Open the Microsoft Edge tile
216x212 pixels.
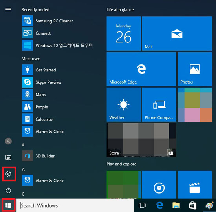click(141, 69)
